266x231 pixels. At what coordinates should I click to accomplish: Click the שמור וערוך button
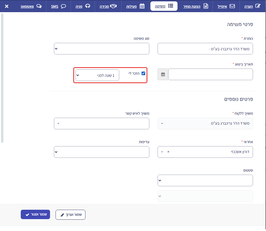point(71,215)
